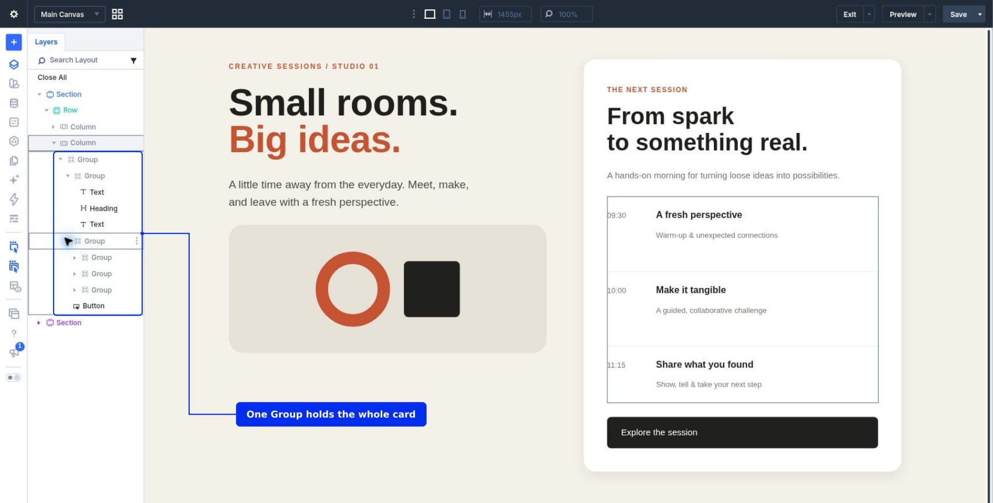Open the dropdown arrow next to Save
Screen dimensions: 993x503
point(980,14)
